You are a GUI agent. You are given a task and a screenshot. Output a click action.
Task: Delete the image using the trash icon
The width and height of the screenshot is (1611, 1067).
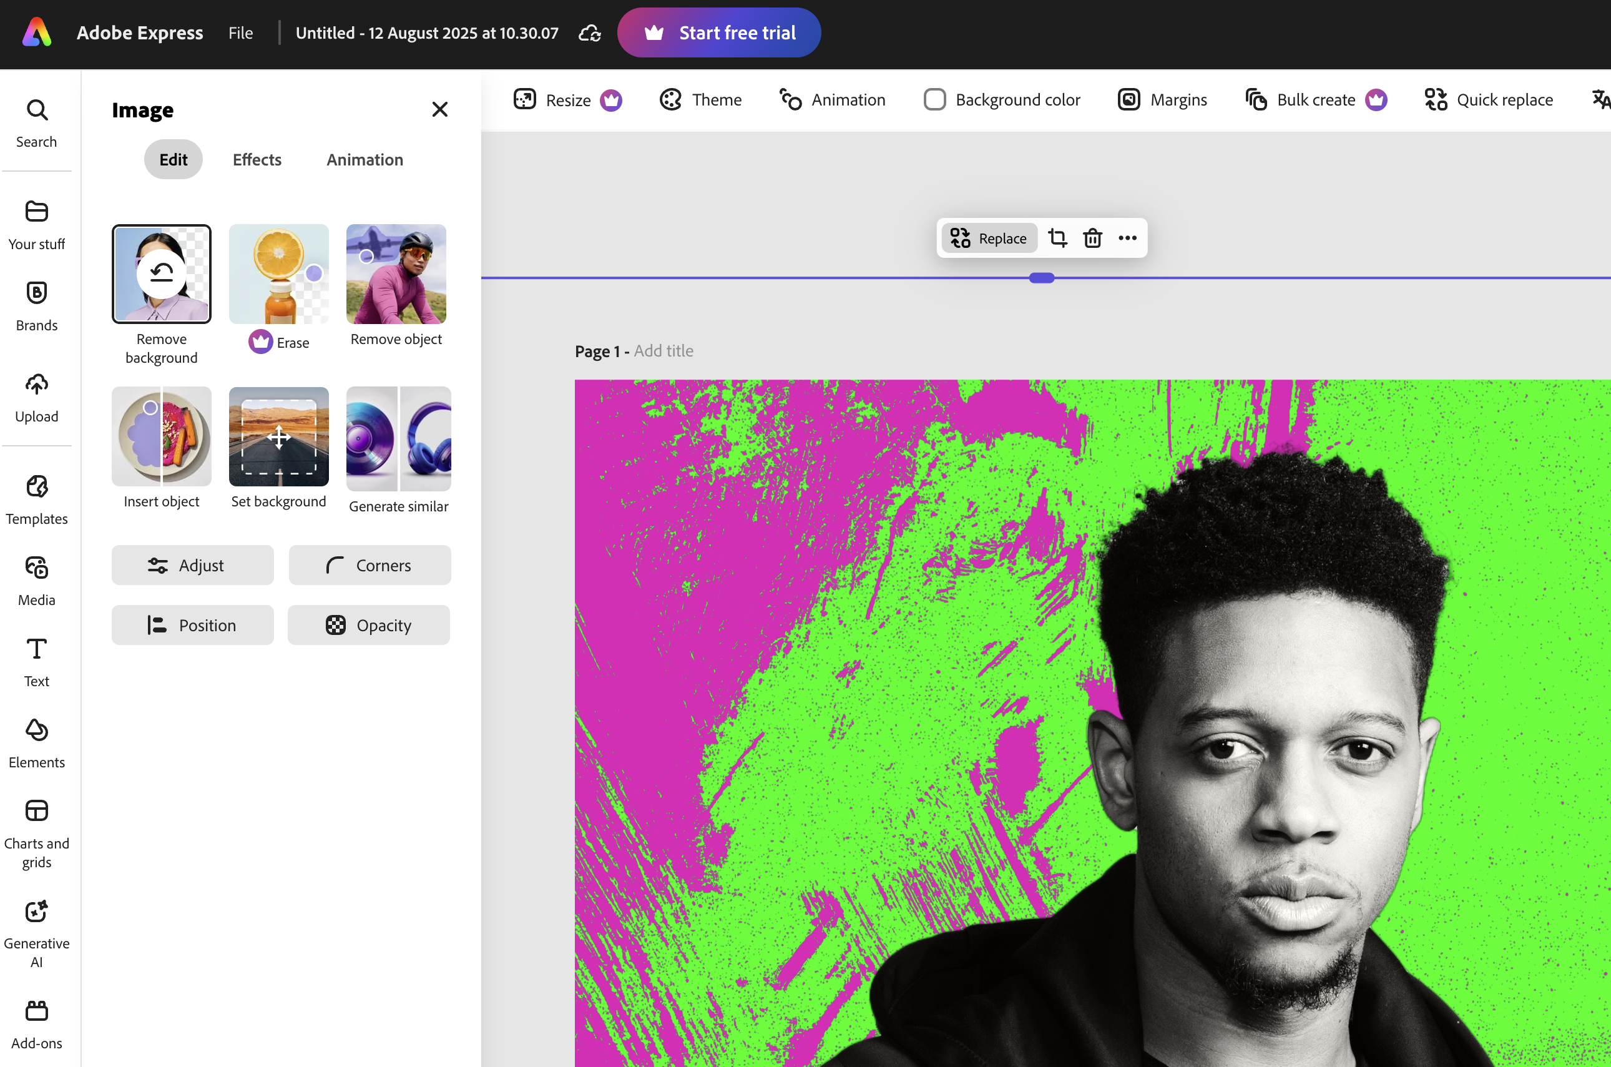pos(1092,237)
